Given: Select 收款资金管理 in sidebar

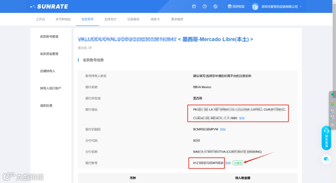Looking at the screenshot, I should click(x=49, y=54).
